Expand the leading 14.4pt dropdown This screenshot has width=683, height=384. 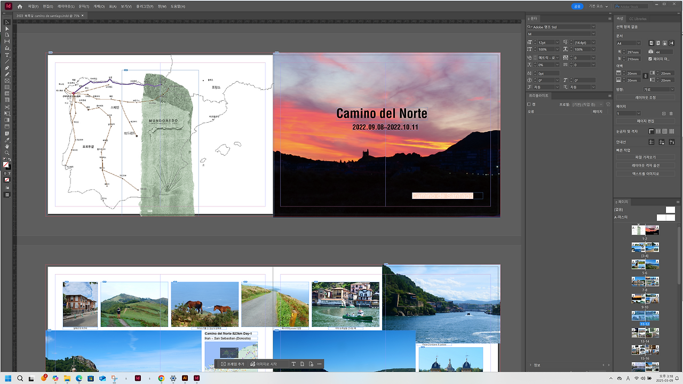(x=593, y=42)
